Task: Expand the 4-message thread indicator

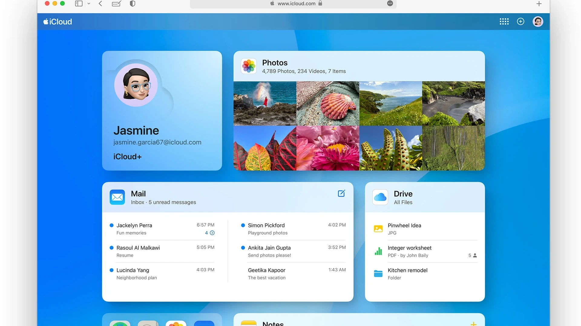Action: click(x=210, y=233)
